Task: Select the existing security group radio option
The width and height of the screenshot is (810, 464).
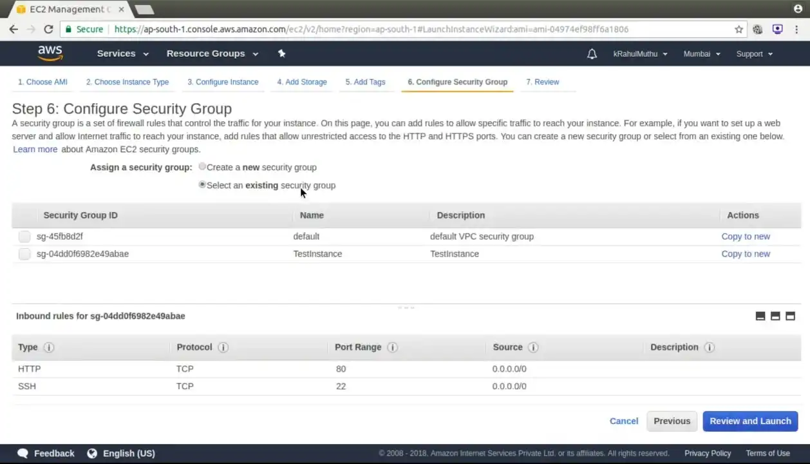Action: pos(202,184)
